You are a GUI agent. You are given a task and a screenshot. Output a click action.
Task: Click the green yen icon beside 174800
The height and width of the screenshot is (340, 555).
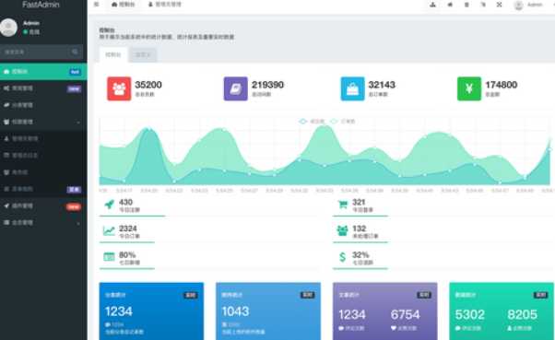pos(469,88)
